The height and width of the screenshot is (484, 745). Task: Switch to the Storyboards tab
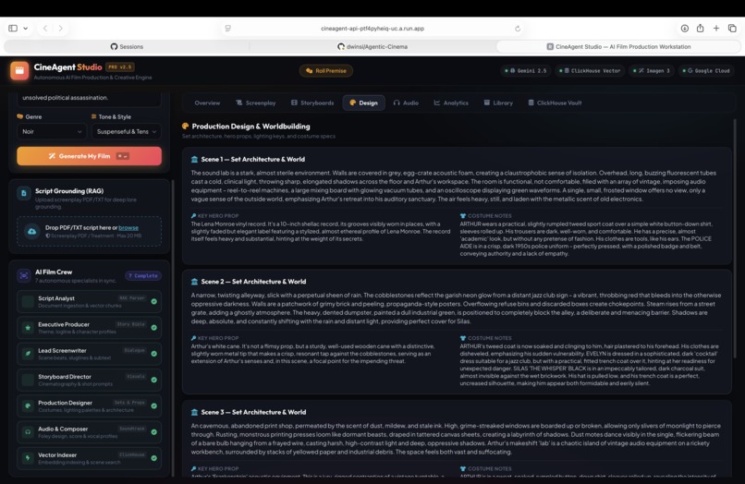pyautogui.click(x=312, y=103)
